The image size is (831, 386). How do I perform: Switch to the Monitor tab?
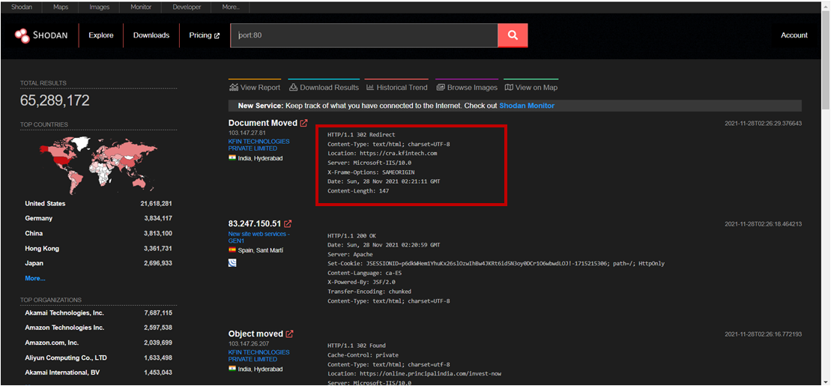[x=140, y=7]
